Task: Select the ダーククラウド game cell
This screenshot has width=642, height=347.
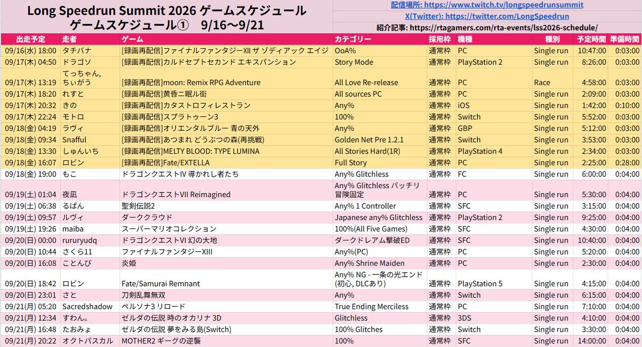Action: (x=226, y=218)
